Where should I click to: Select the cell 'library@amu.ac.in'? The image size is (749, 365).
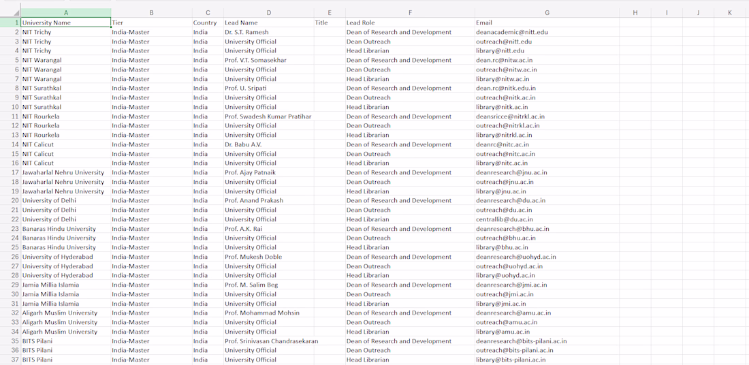pyautogui.click(x=547, y=332)
